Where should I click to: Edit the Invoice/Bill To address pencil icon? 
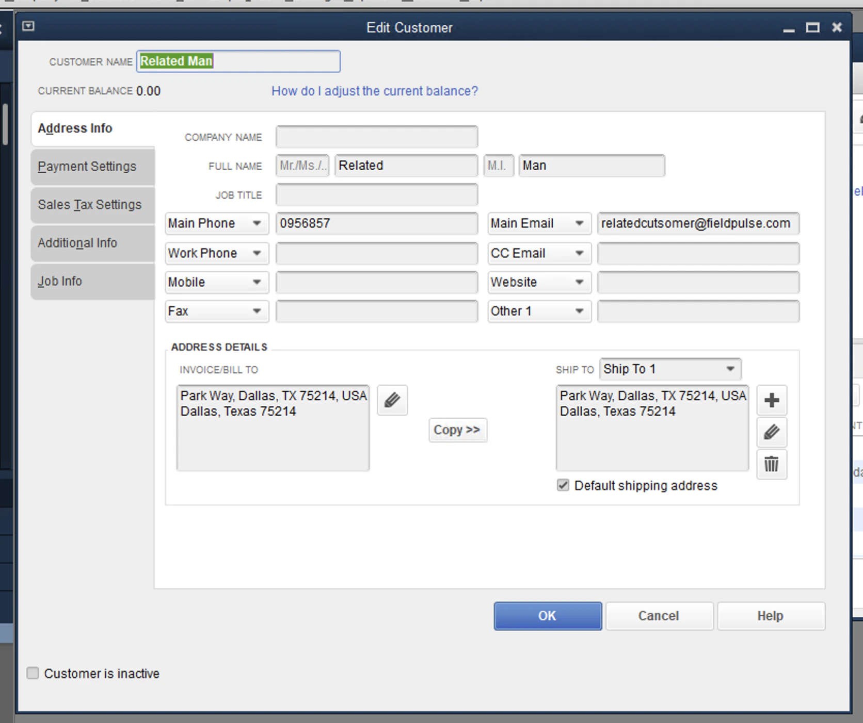(x=392, y=400)
